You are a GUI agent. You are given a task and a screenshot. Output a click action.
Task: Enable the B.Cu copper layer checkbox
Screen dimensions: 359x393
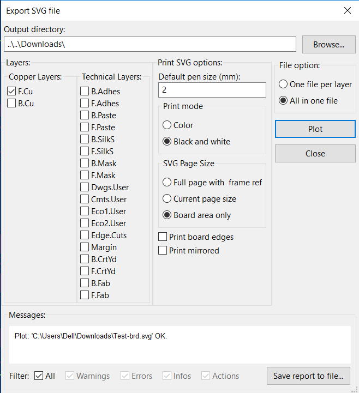(13, 104)
